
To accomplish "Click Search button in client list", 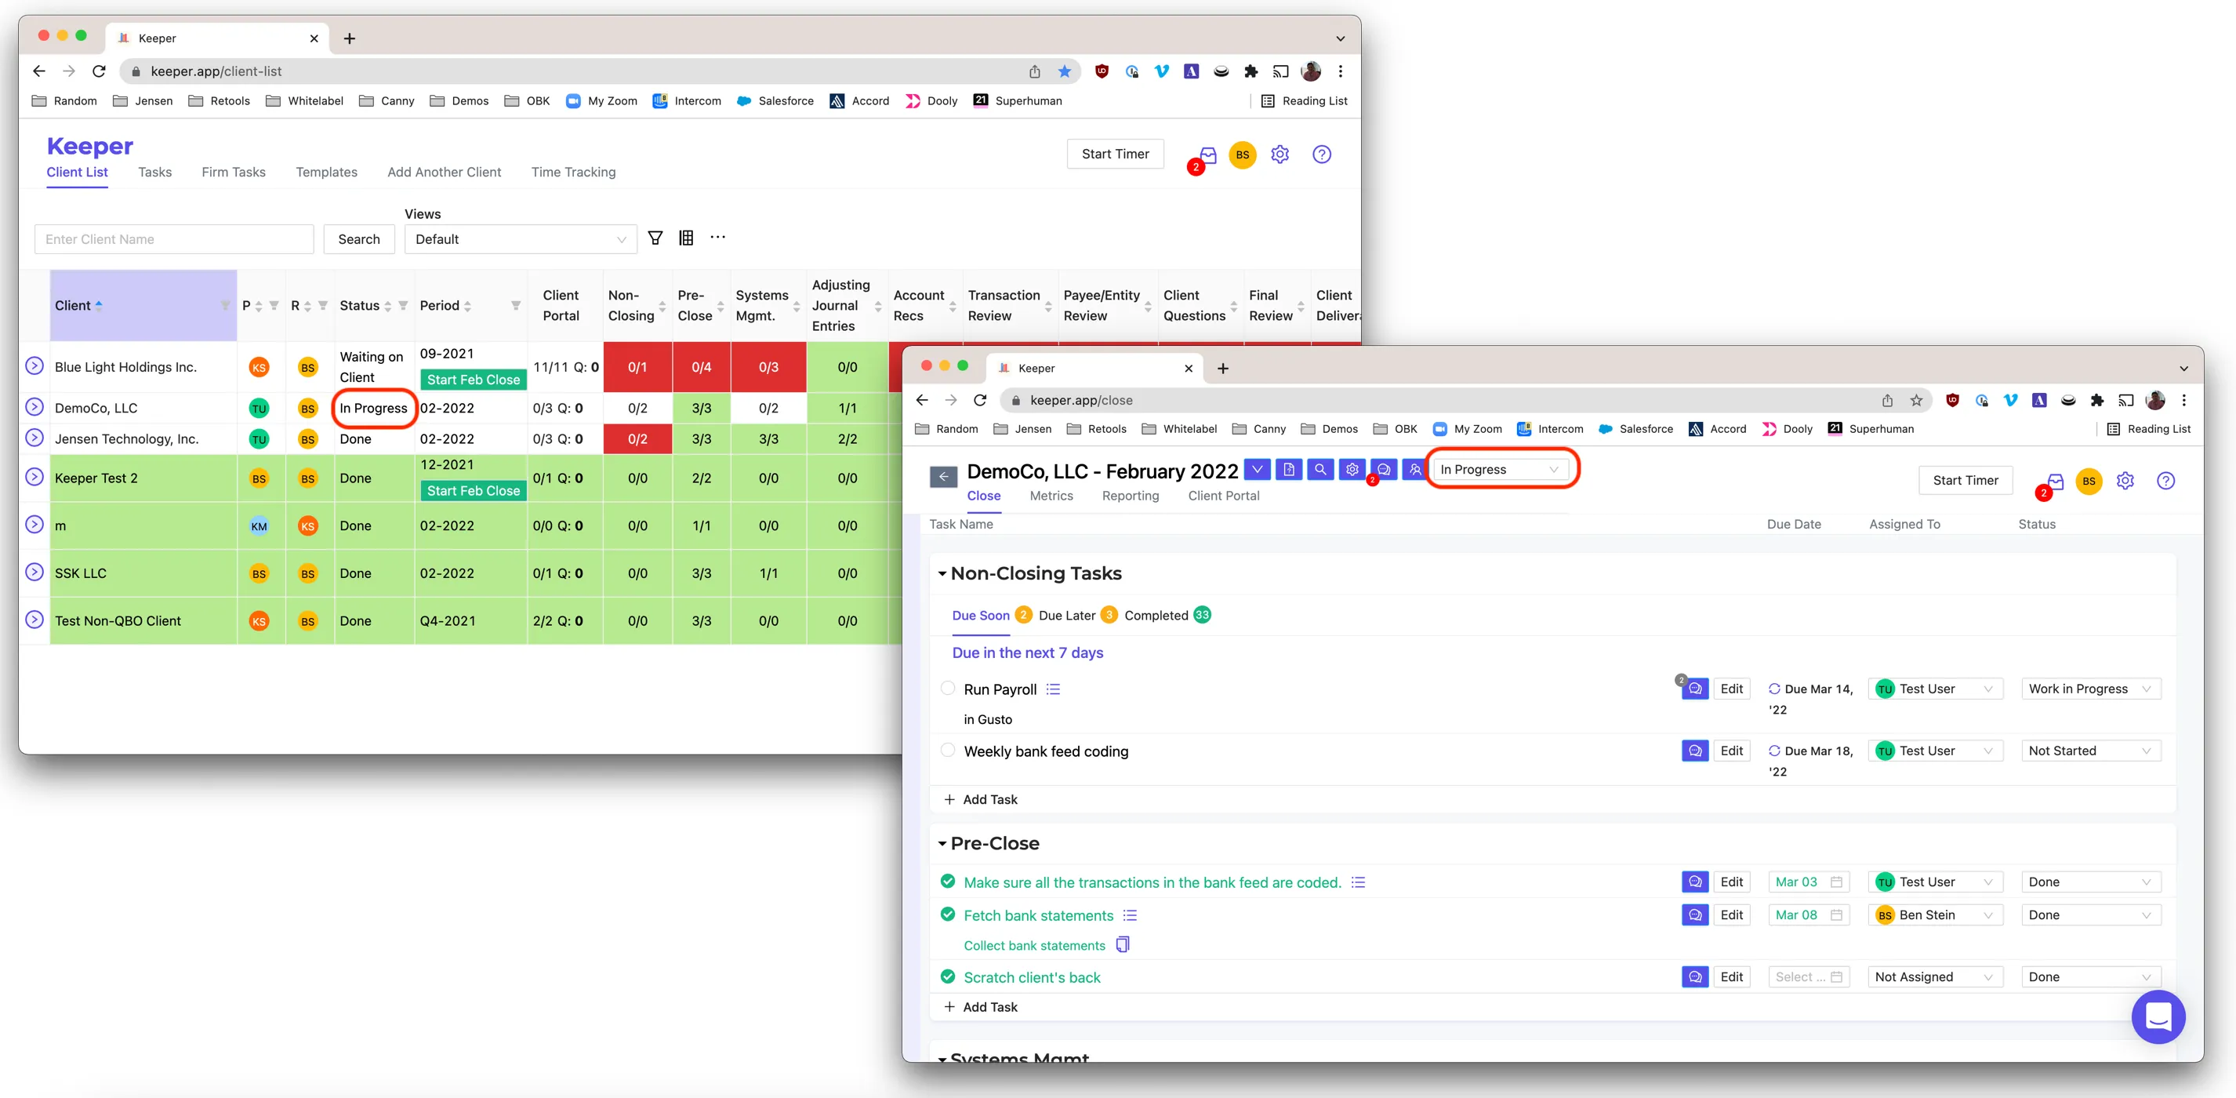I will click(358, 238).
